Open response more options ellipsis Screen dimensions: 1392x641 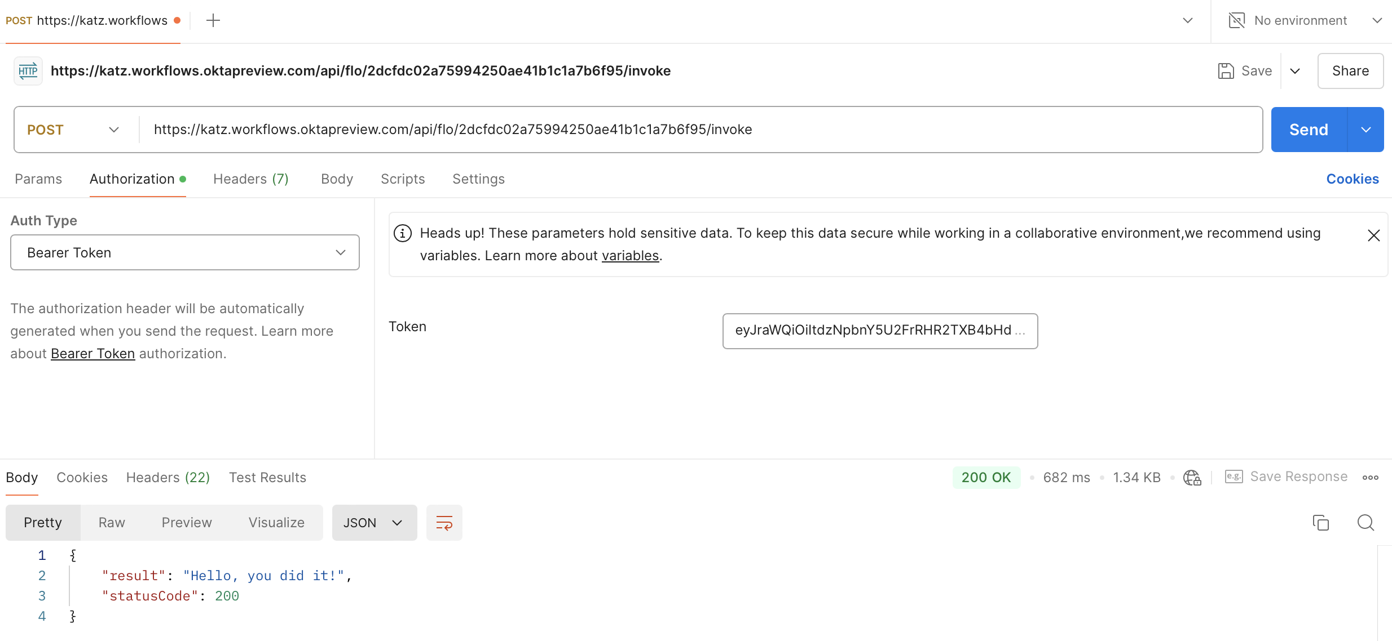(x=1370, y=478)
